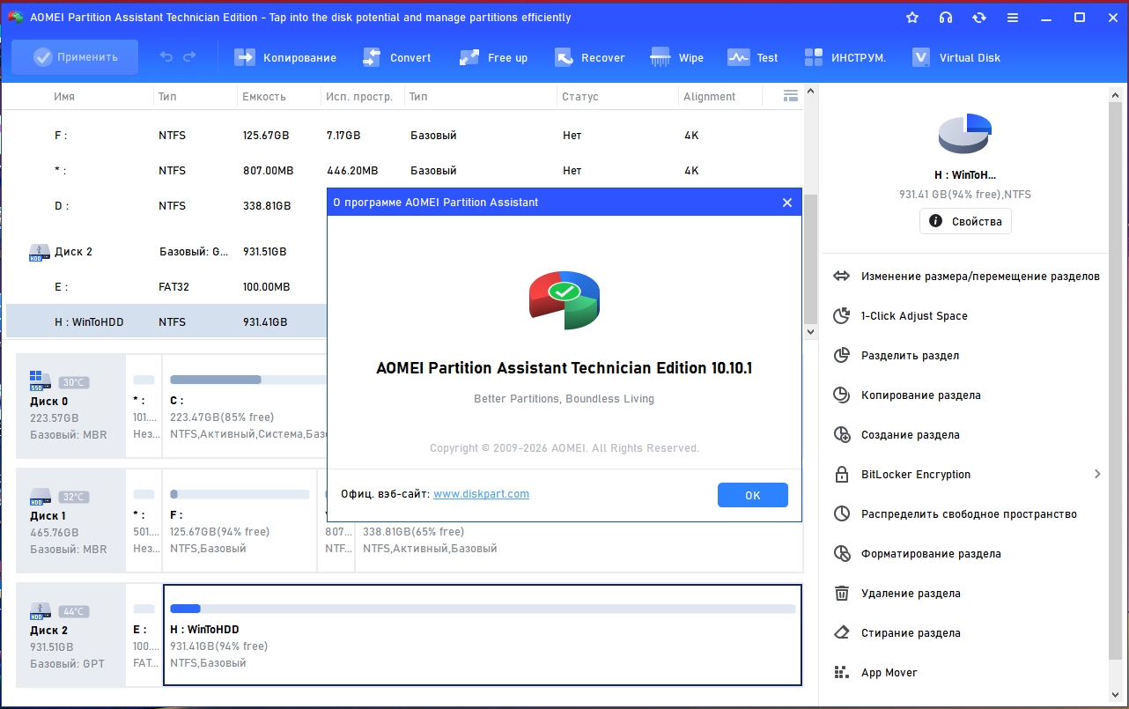Image resolution: width=1129 pixels, height=709 pixels.
Task: Click the Free up toolbar icon
Action: click(x=469, y=57)
